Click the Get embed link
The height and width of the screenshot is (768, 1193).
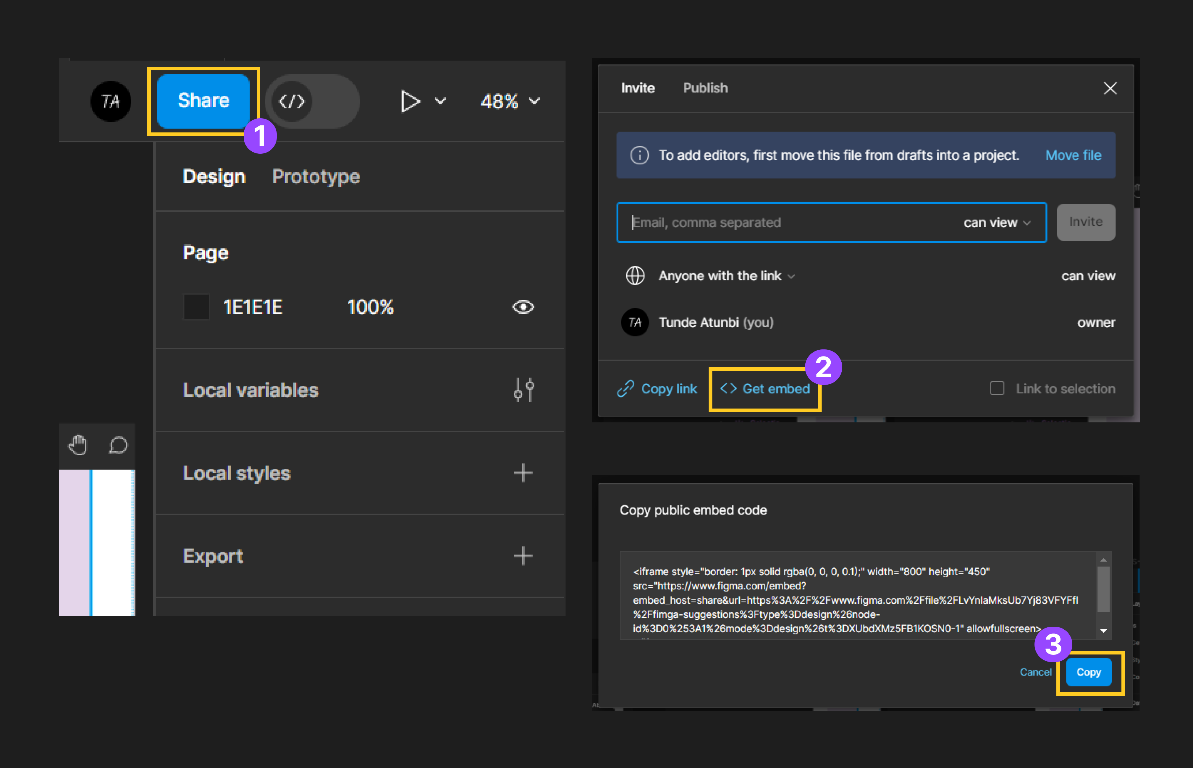pyautogui.click(x=765, y=388)
